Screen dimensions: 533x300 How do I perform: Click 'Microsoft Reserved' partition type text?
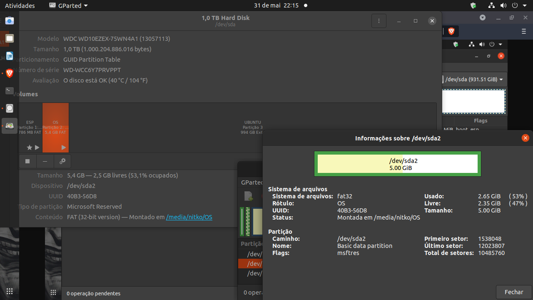pyautogui.click(x=95, y=207)
